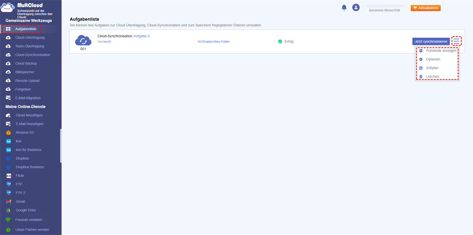This screenshot has width=473, height=235.
Task: Click Unser Partner werden label
Action: (32, 229)
